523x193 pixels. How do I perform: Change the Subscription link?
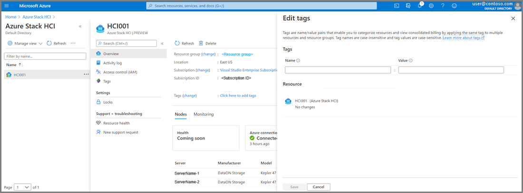[x=203, y=70]
